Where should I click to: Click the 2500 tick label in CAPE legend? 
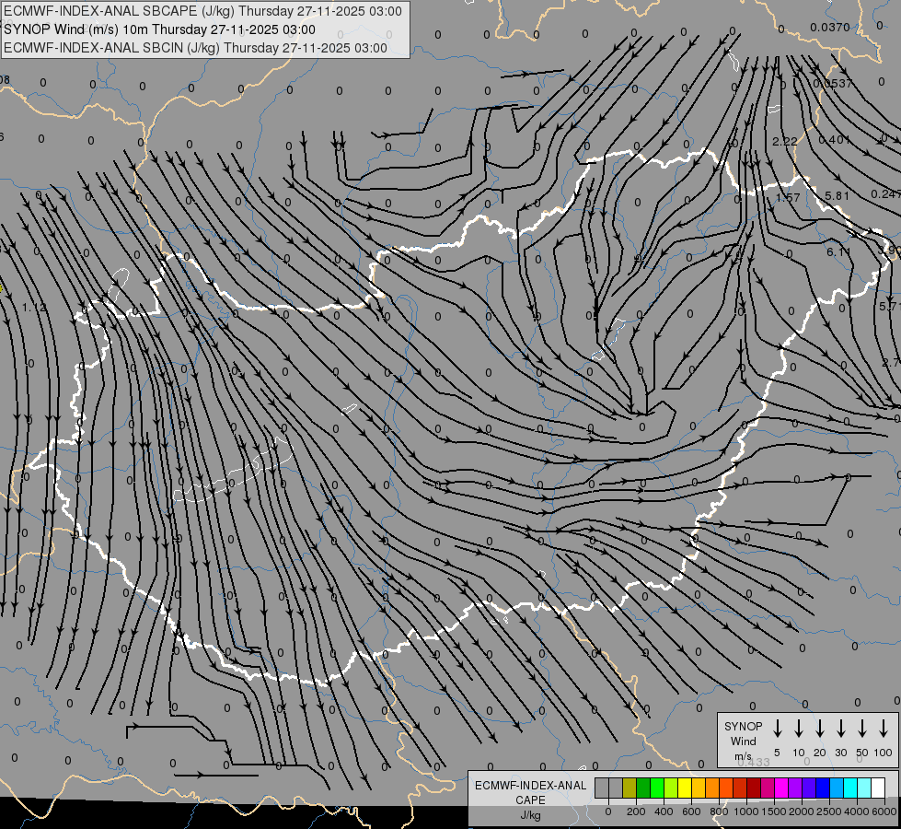829,811
